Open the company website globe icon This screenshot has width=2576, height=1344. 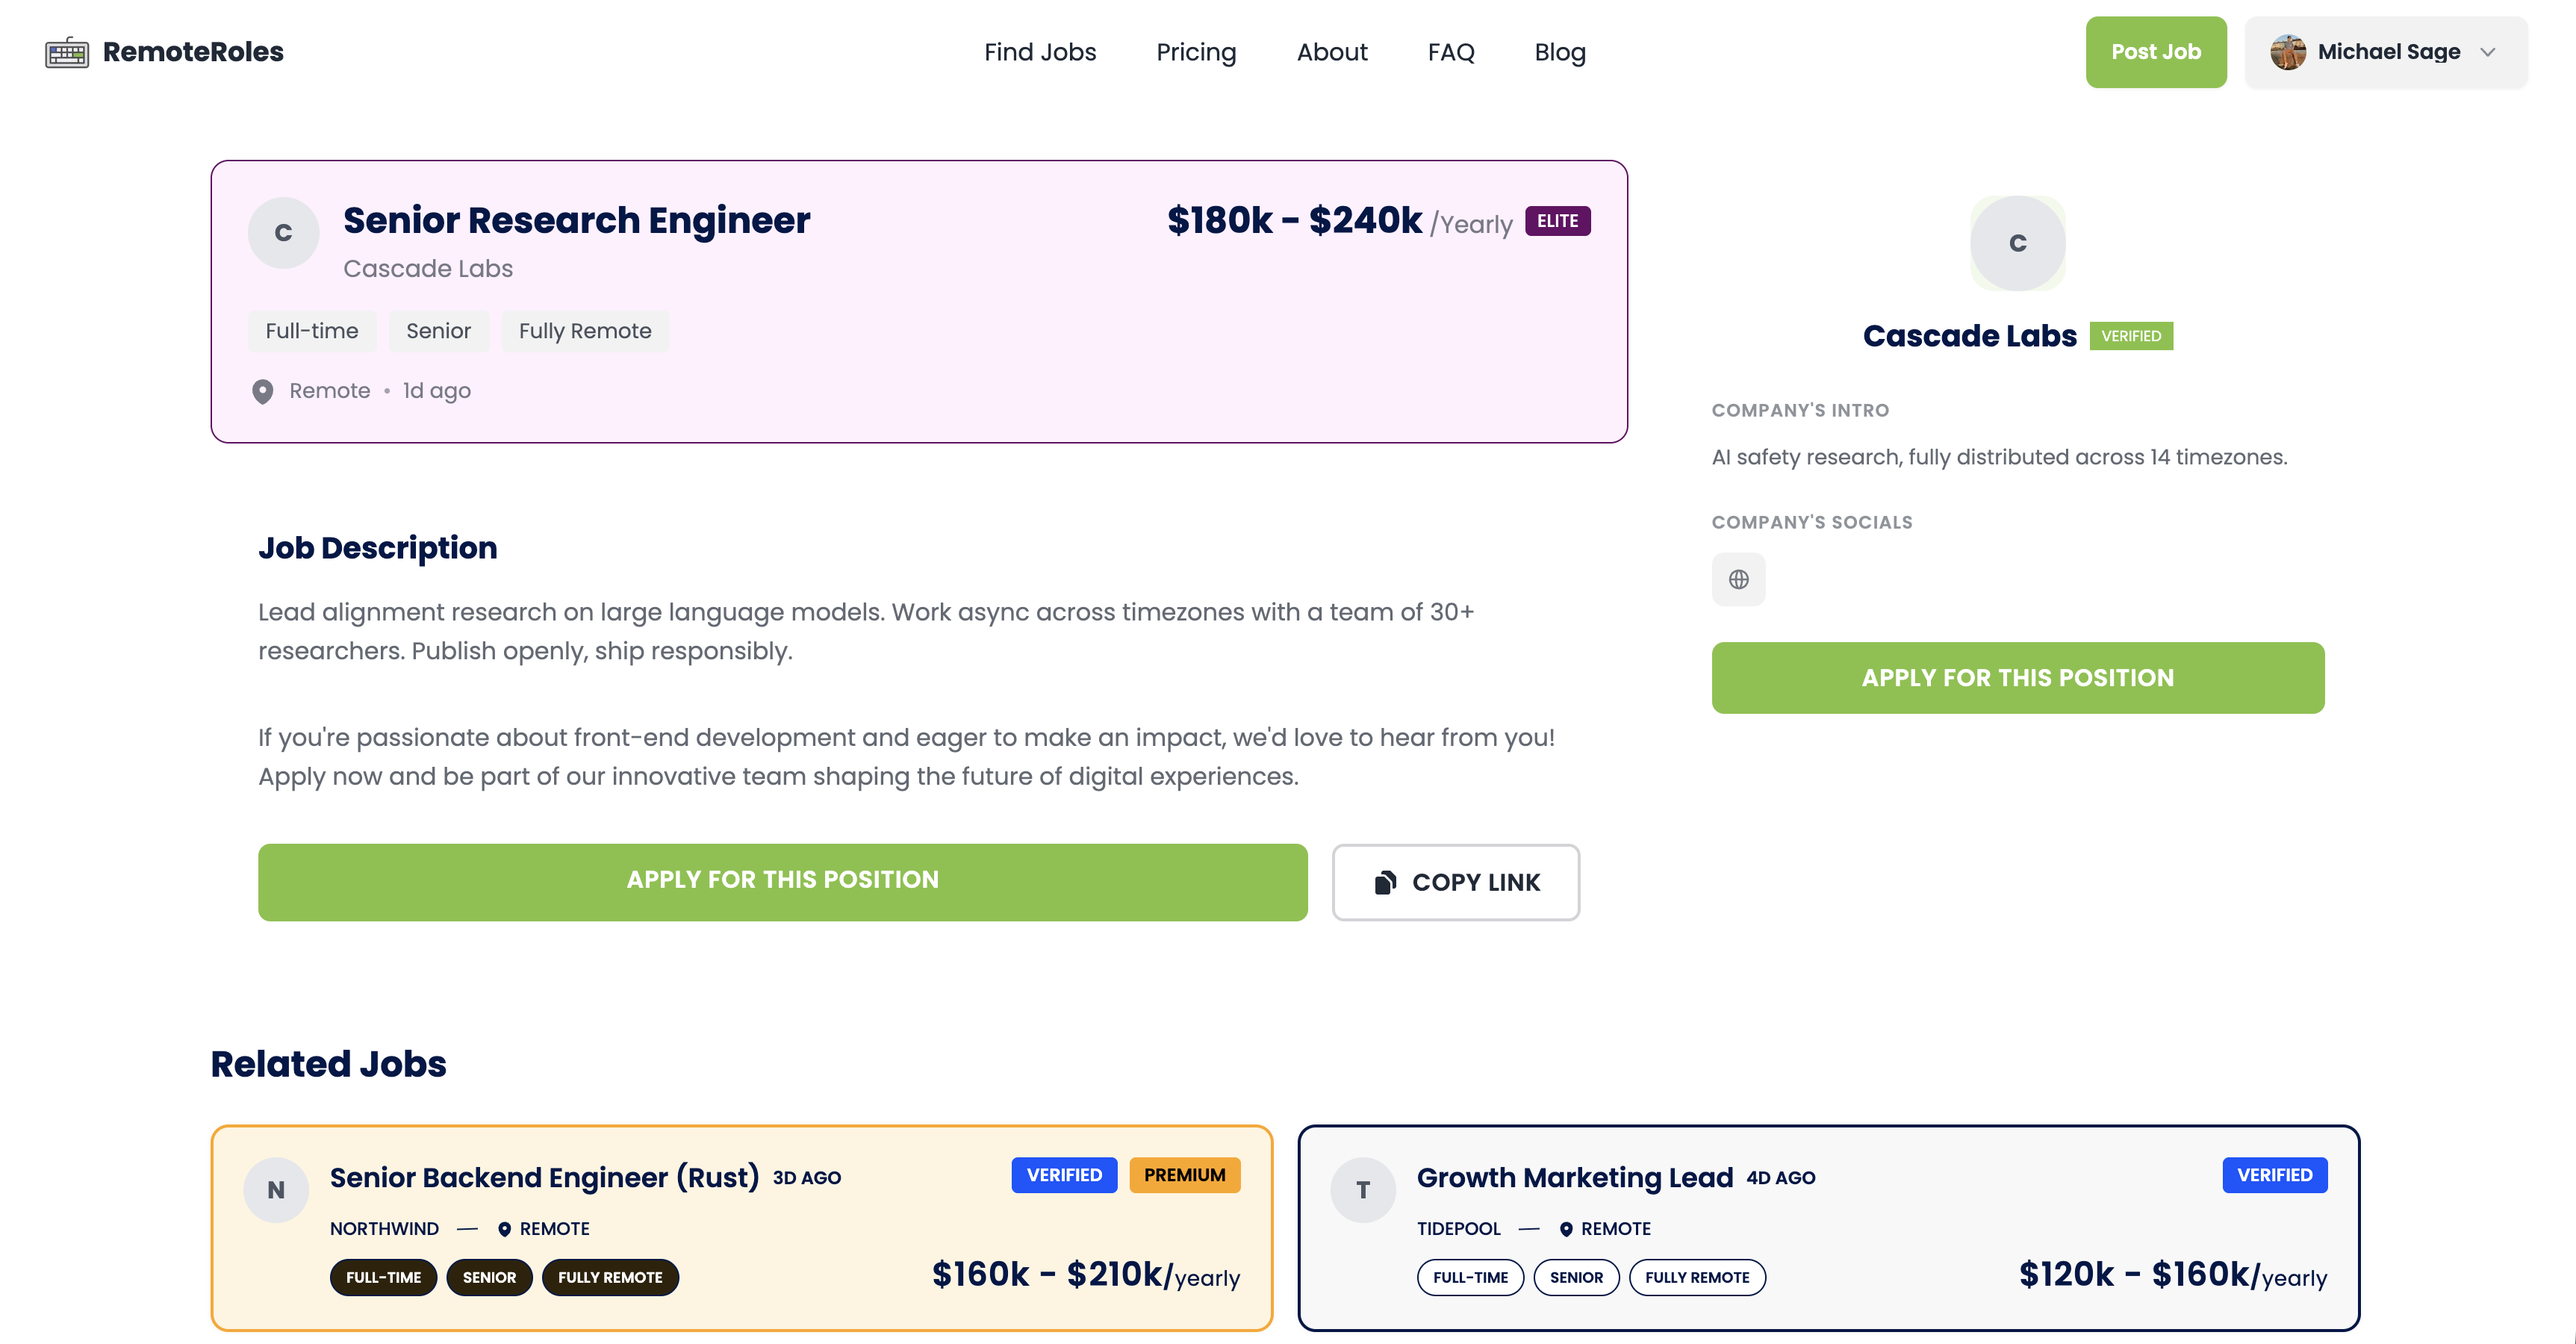1738,579
